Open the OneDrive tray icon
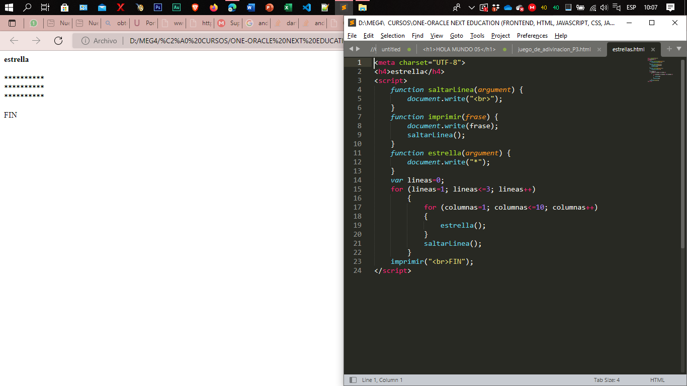 (x=508, y=8)
